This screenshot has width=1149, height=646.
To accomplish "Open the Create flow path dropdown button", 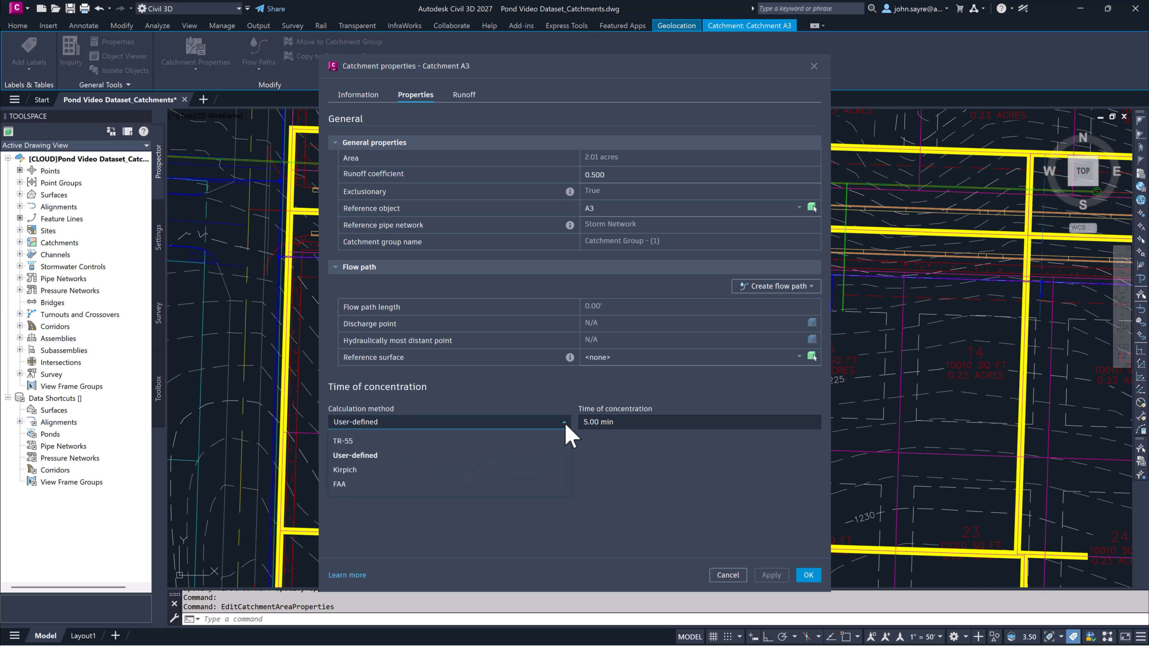I will [776, 286].
